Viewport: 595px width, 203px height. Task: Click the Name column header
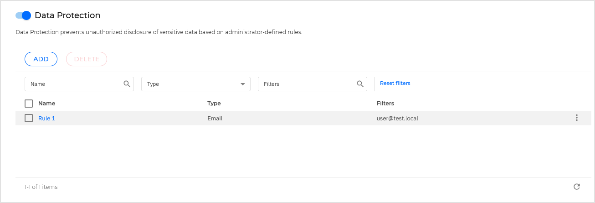(x=46, y=104)
